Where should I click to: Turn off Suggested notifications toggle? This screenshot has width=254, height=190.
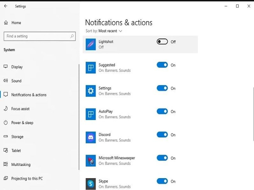(x=162, y=65)
